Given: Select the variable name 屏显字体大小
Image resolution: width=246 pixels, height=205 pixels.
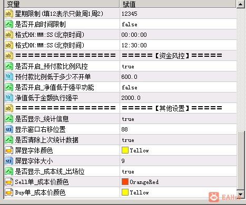Looking at the screenshot, I should pyautogui.click(x=34, y=161).
